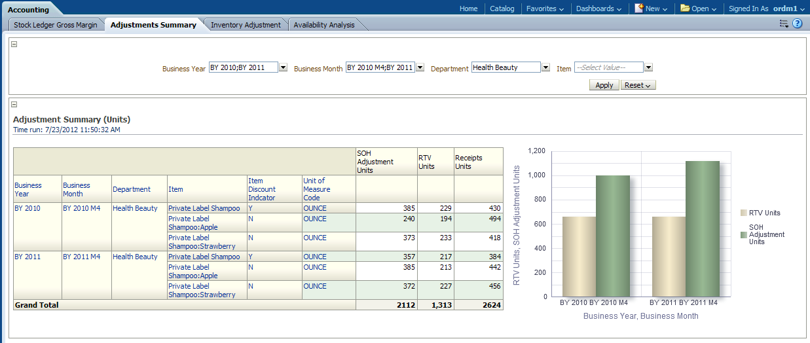
Task: Click in the Department Health Beauty field
Action: coord(506,67)
